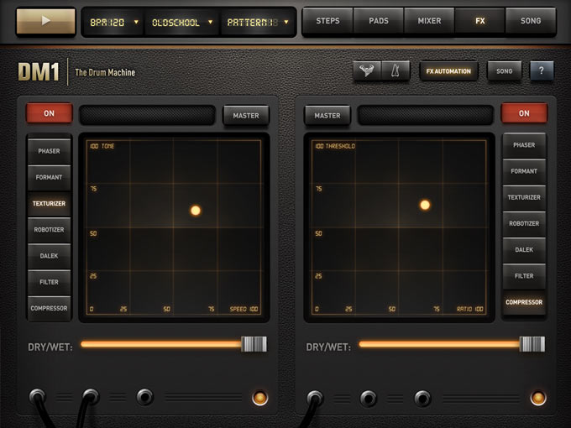Select FILTER in the right effect list
571x428 pixels.
click(524, 276)
